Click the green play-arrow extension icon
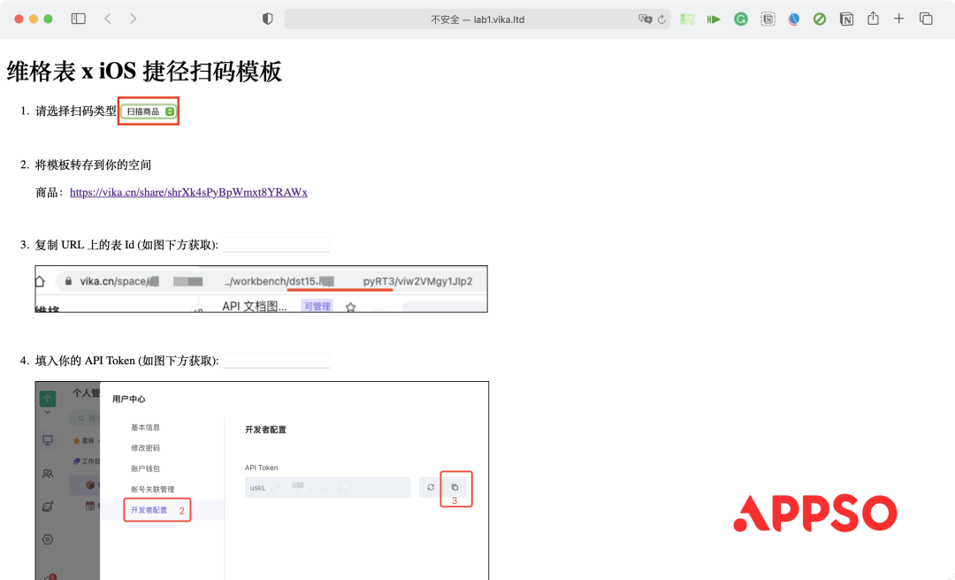The height and width of the screenshot is (580, 955). click(714, 19)
